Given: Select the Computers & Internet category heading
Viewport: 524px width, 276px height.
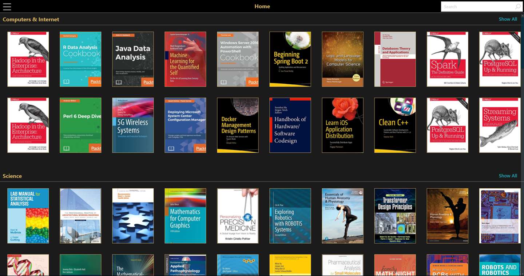Looking at the screenshot, I should (x=31, y=19).
